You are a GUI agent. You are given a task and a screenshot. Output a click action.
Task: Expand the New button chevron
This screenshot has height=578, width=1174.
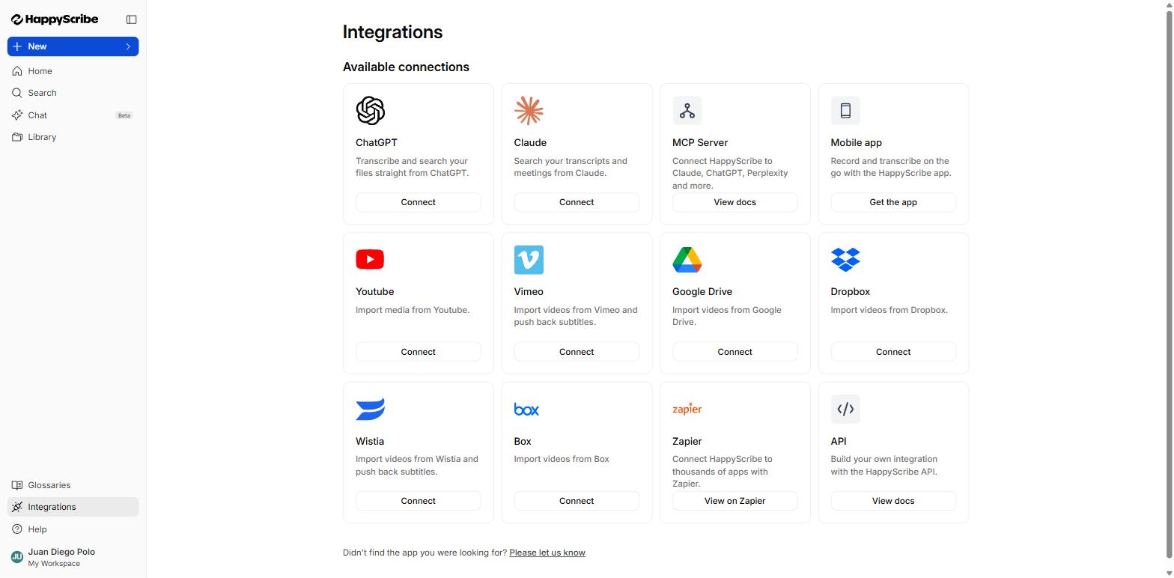(128, 46)
